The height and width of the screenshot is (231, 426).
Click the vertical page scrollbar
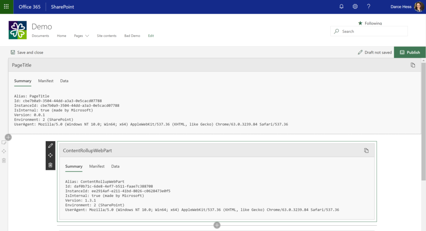[x=423, y=121]
